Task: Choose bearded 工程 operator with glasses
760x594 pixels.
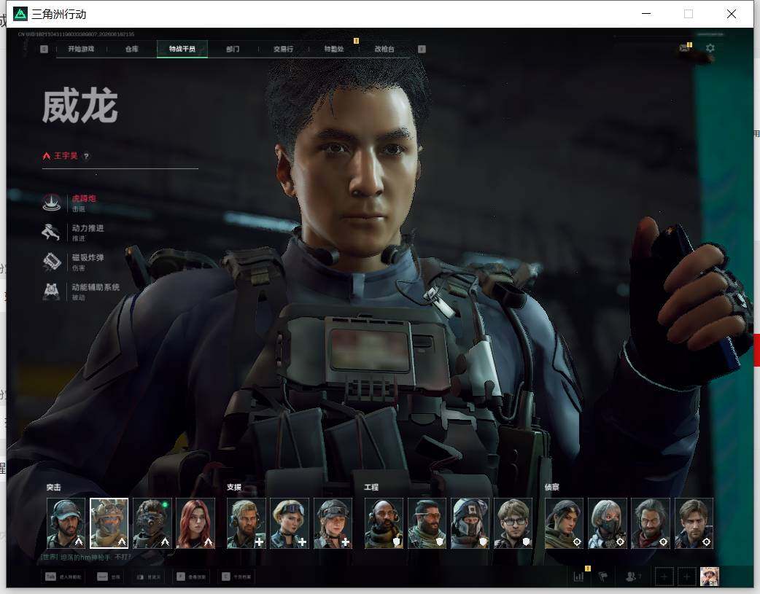Action: coord(427,523)
